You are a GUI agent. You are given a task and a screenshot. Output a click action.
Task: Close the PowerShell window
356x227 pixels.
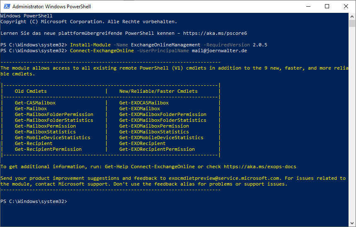tap(346, 7)
